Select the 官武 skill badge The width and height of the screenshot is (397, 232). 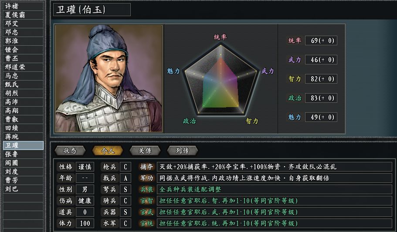point(146,212)
